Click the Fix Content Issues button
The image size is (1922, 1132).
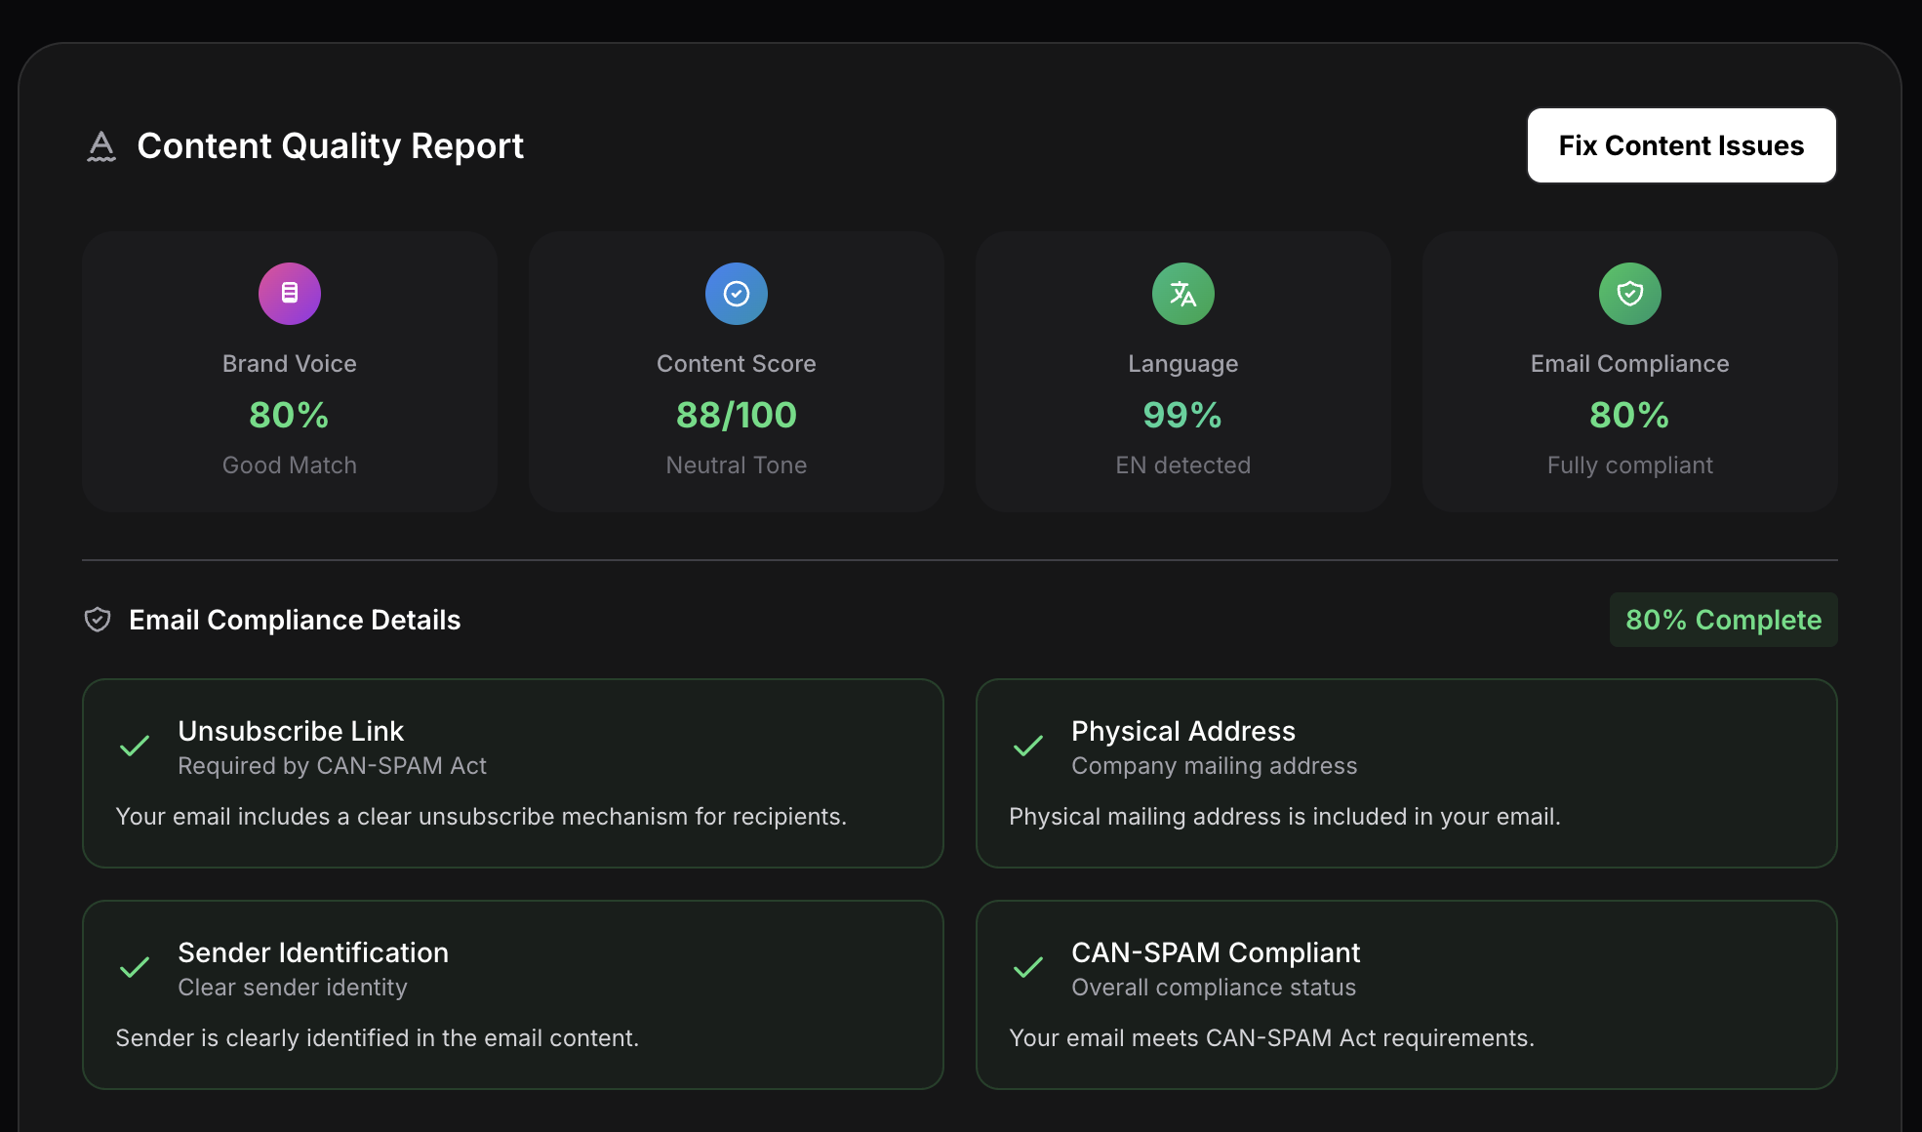(x=1681, y=145)
